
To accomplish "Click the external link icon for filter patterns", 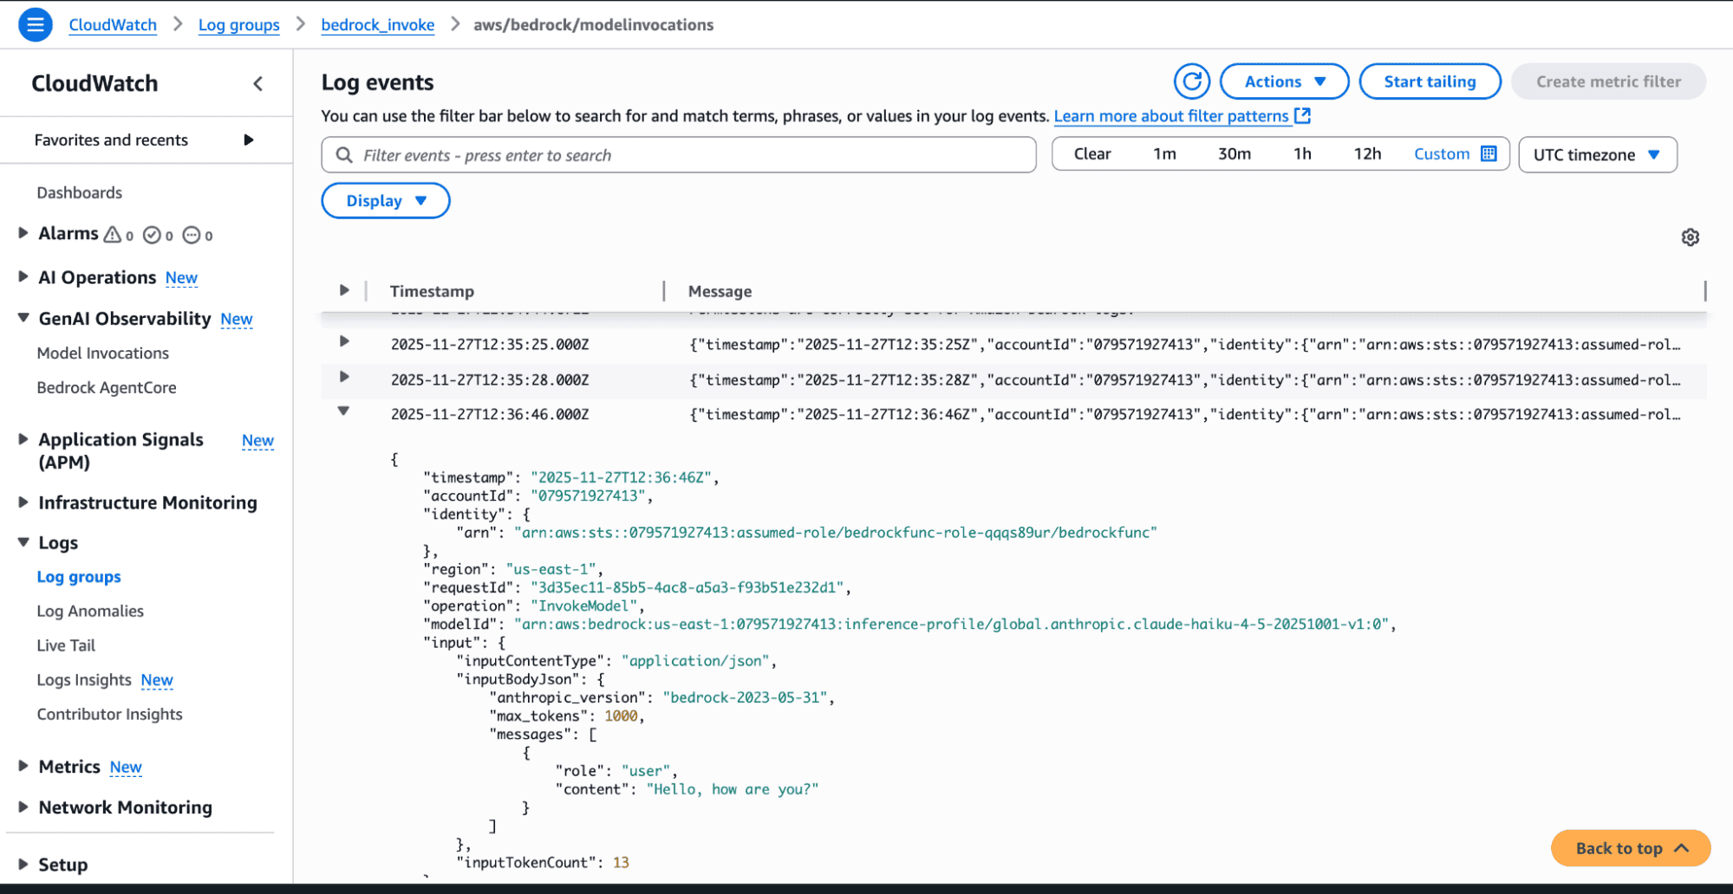I will [1302, 116].
